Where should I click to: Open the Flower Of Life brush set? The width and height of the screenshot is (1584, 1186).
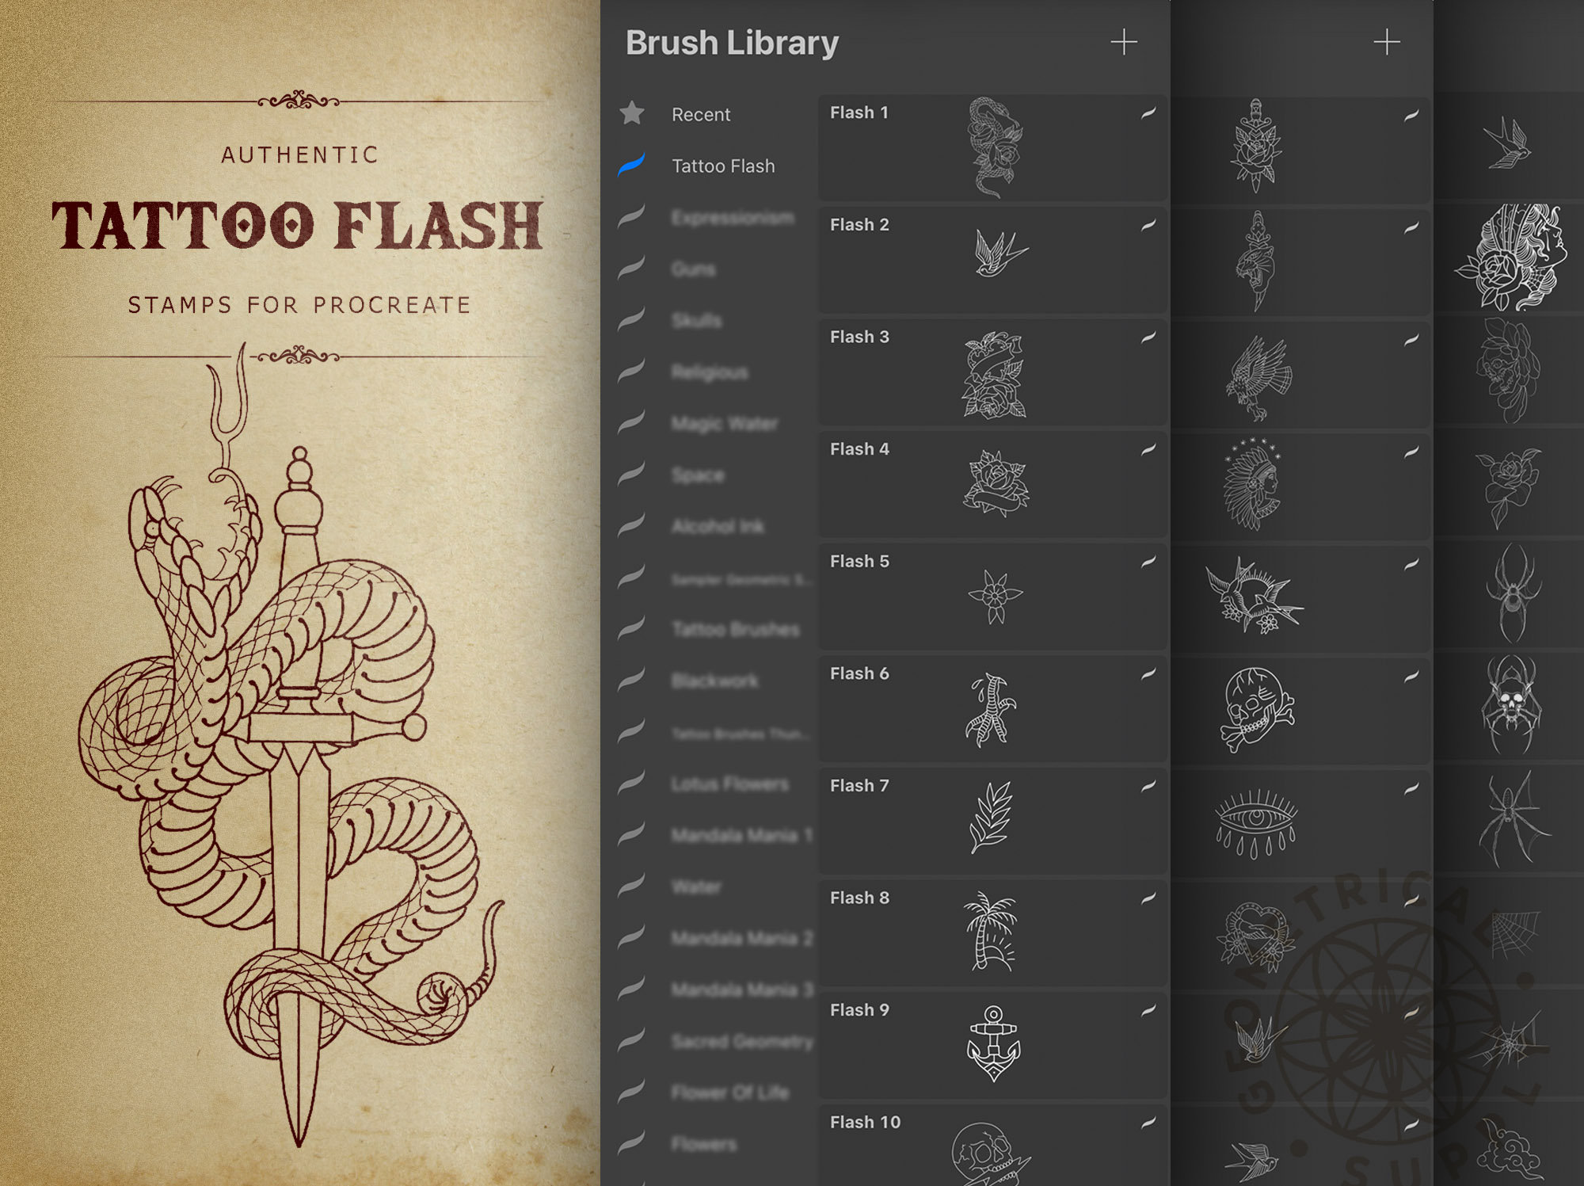(730, 1093)
